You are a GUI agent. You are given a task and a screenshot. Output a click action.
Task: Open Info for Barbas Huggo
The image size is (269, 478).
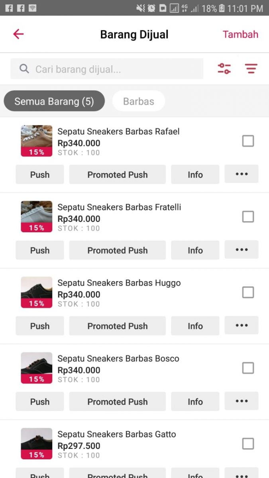coord(195,326)
